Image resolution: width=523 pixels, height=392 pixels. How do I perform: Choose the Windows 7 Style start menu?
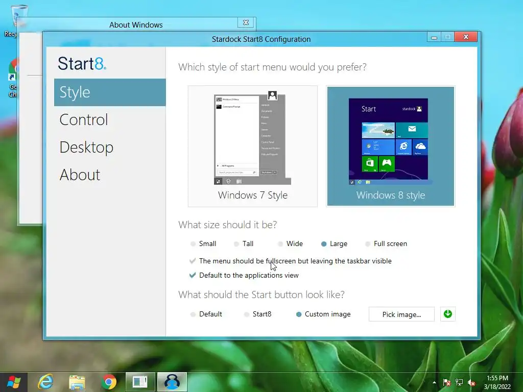coord(252,146)
